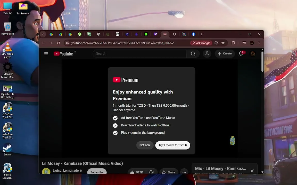Subscribe to Lyrical Lemonade
The height and width of the screenshot is (185, 297).
97,171
